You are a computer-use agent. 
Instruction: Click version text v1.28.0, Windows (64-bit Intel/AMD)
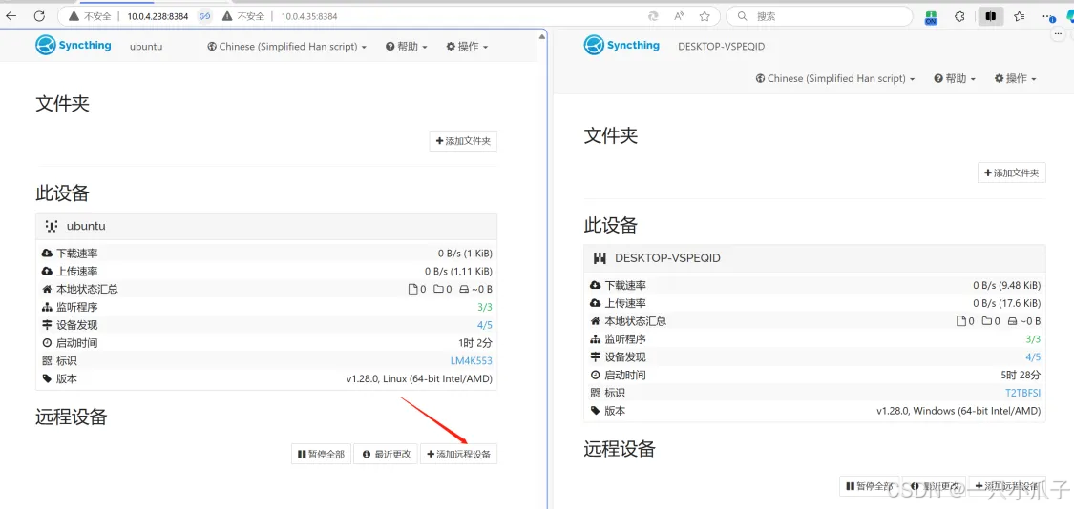pos(958,411)
